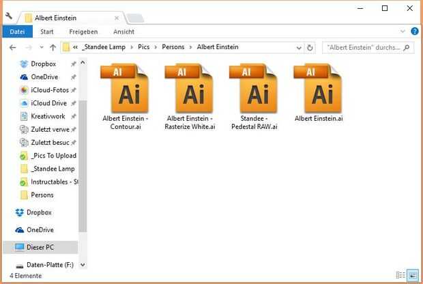The width and height of the screenshot is (423, 284).
Task: Switch to details view in status bar
Action: coord(400,275)
